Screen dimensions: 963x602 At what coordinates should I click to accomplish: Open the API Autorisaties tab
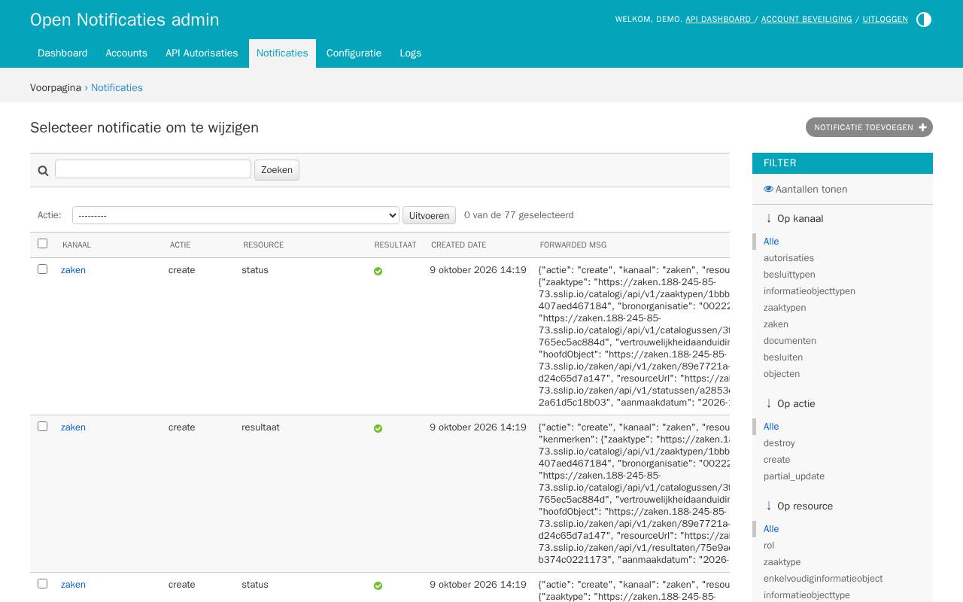coord(202,53)
